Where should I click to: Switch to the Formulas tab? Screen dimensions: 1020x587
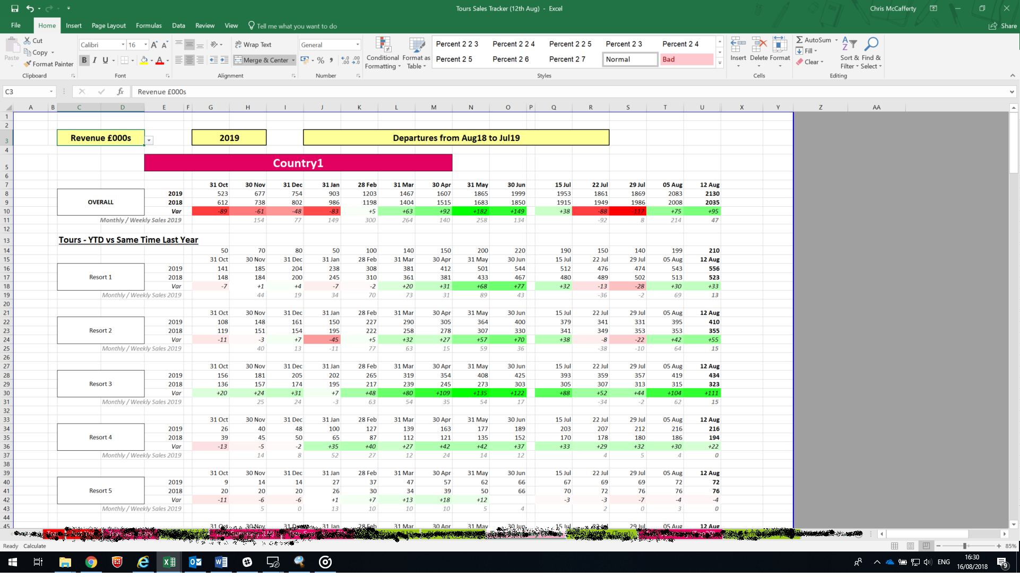click(x=149, y=25)
